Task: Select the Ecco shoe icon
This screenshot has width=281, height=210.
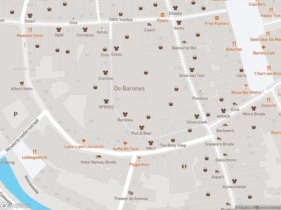Action: tap(235, 104)
